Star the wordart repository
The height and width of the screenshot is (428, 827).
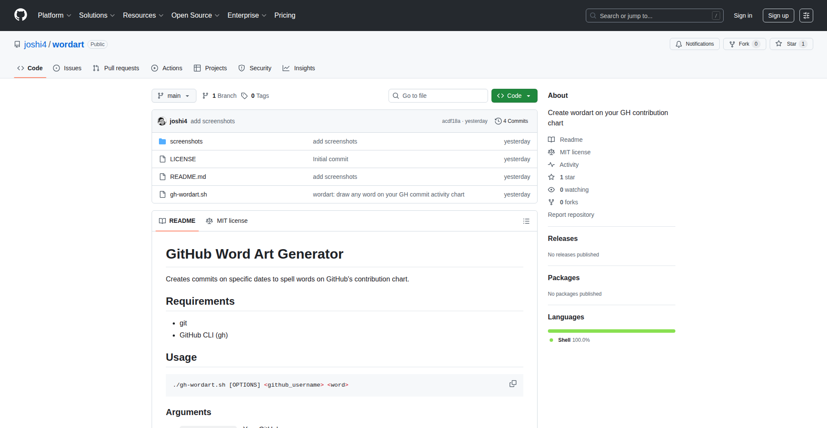pyautogui.click(x=791, y=44)
